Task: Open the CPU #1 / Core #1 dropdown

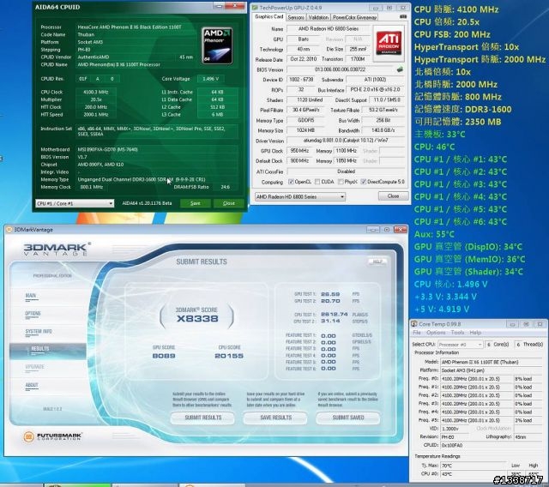Action: click(x=75, y=203)
